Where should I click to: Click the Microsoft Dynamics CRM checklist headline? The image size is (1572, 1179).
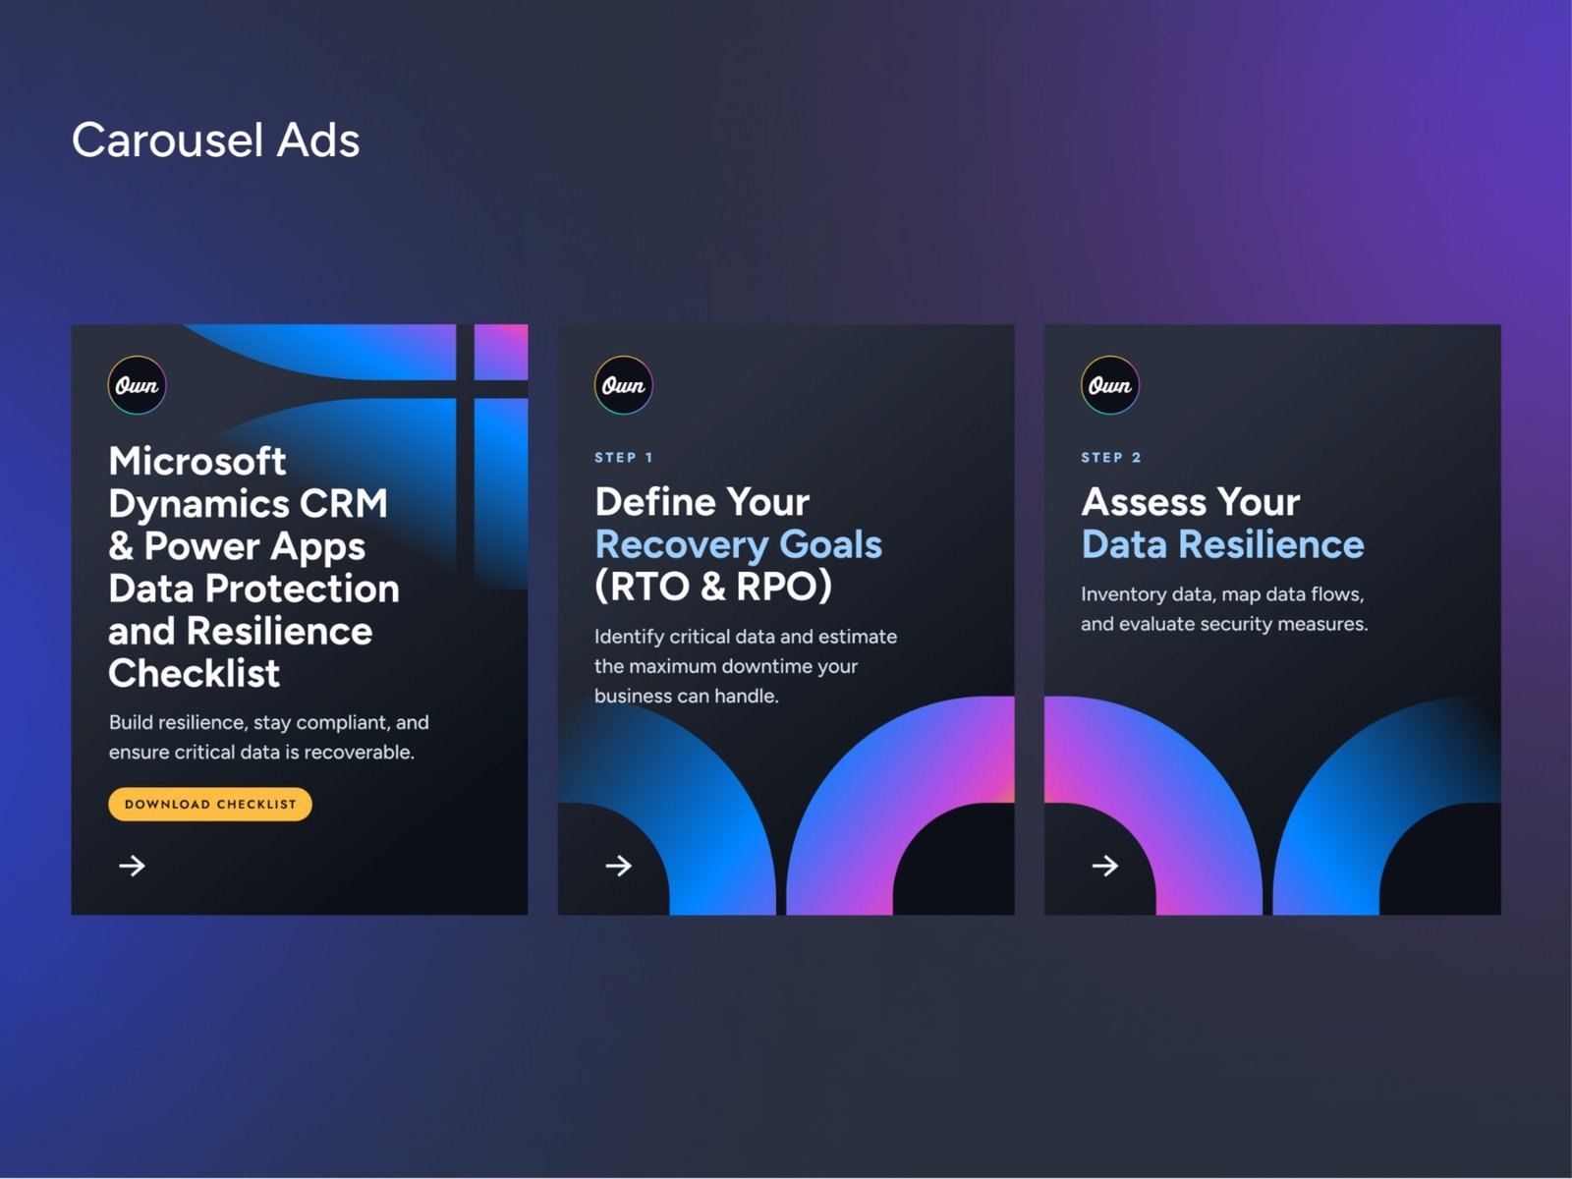pos(254,567)
